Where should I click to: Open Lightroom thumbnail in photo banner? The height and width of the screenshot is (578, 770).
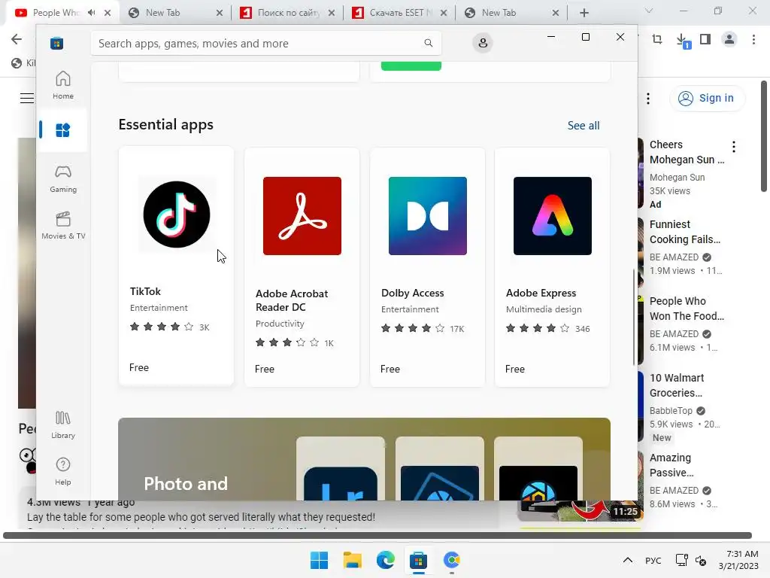(341, 483)
